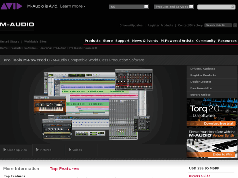Viewport: 238px width, 178px height.
Task: Click the Buyers Guide link below the price
Action: [200, 176]
